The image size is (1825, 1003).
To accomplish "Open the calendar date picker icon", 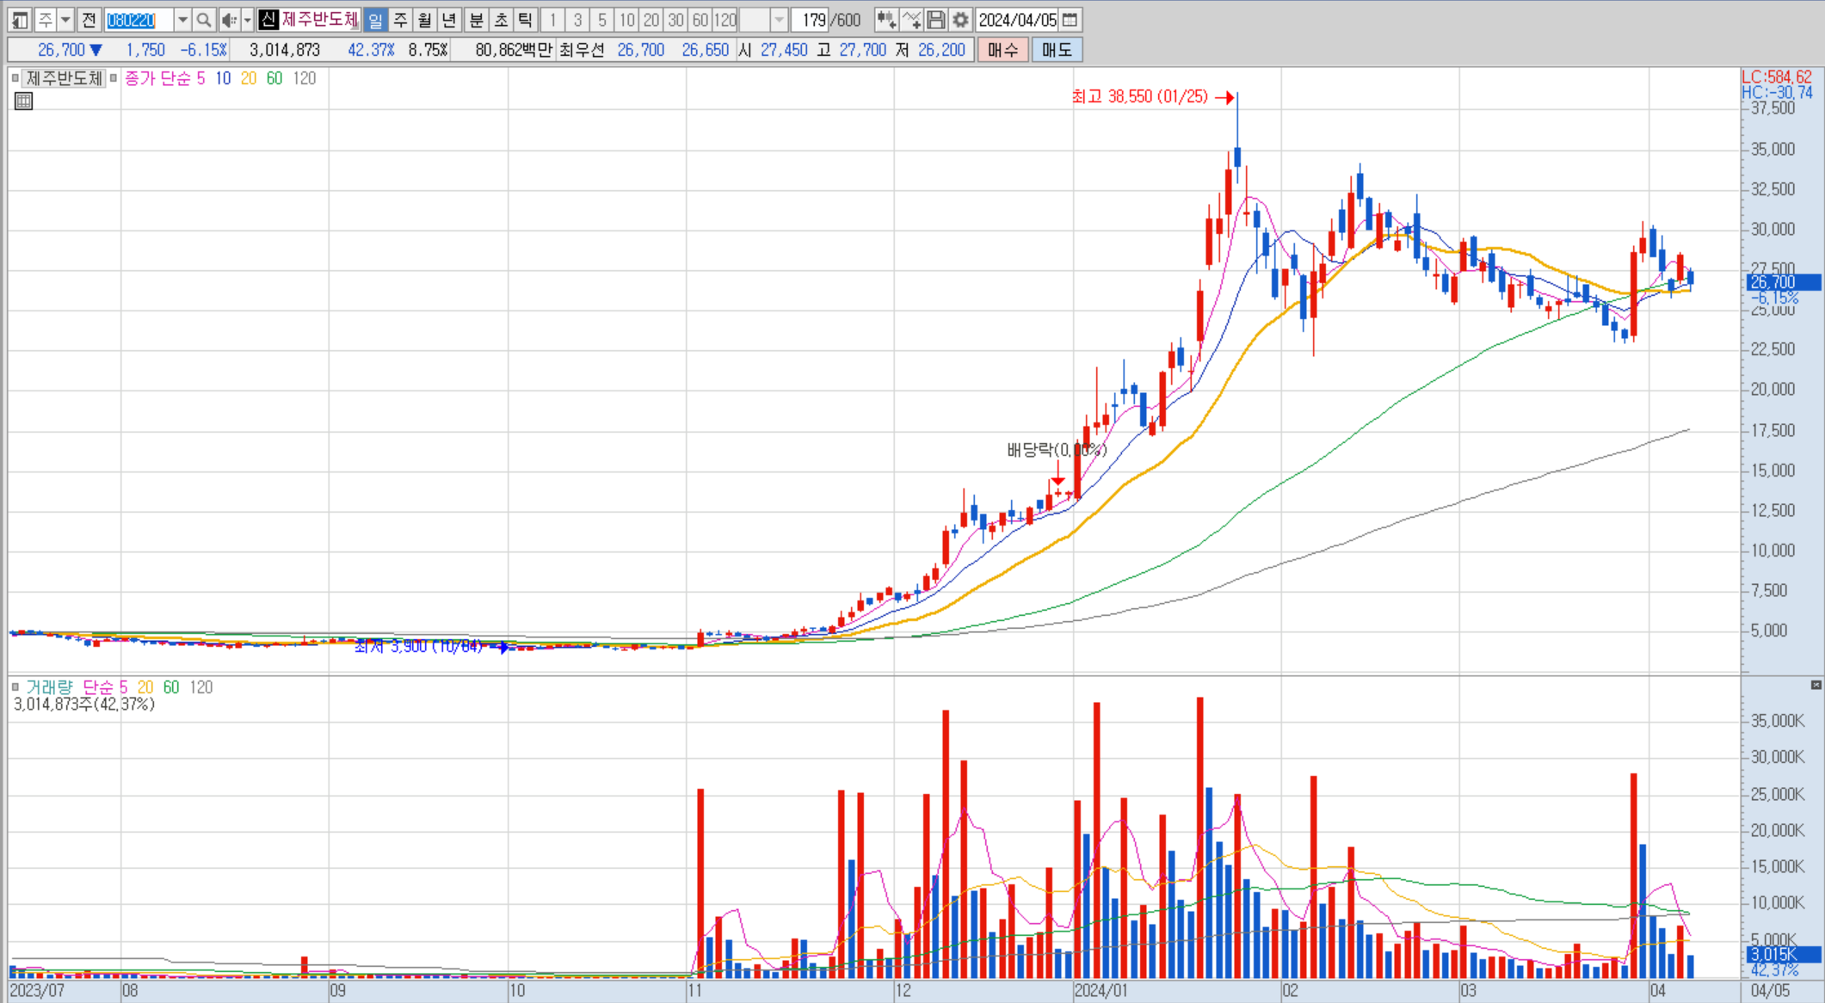I will tap(1070, 20).
